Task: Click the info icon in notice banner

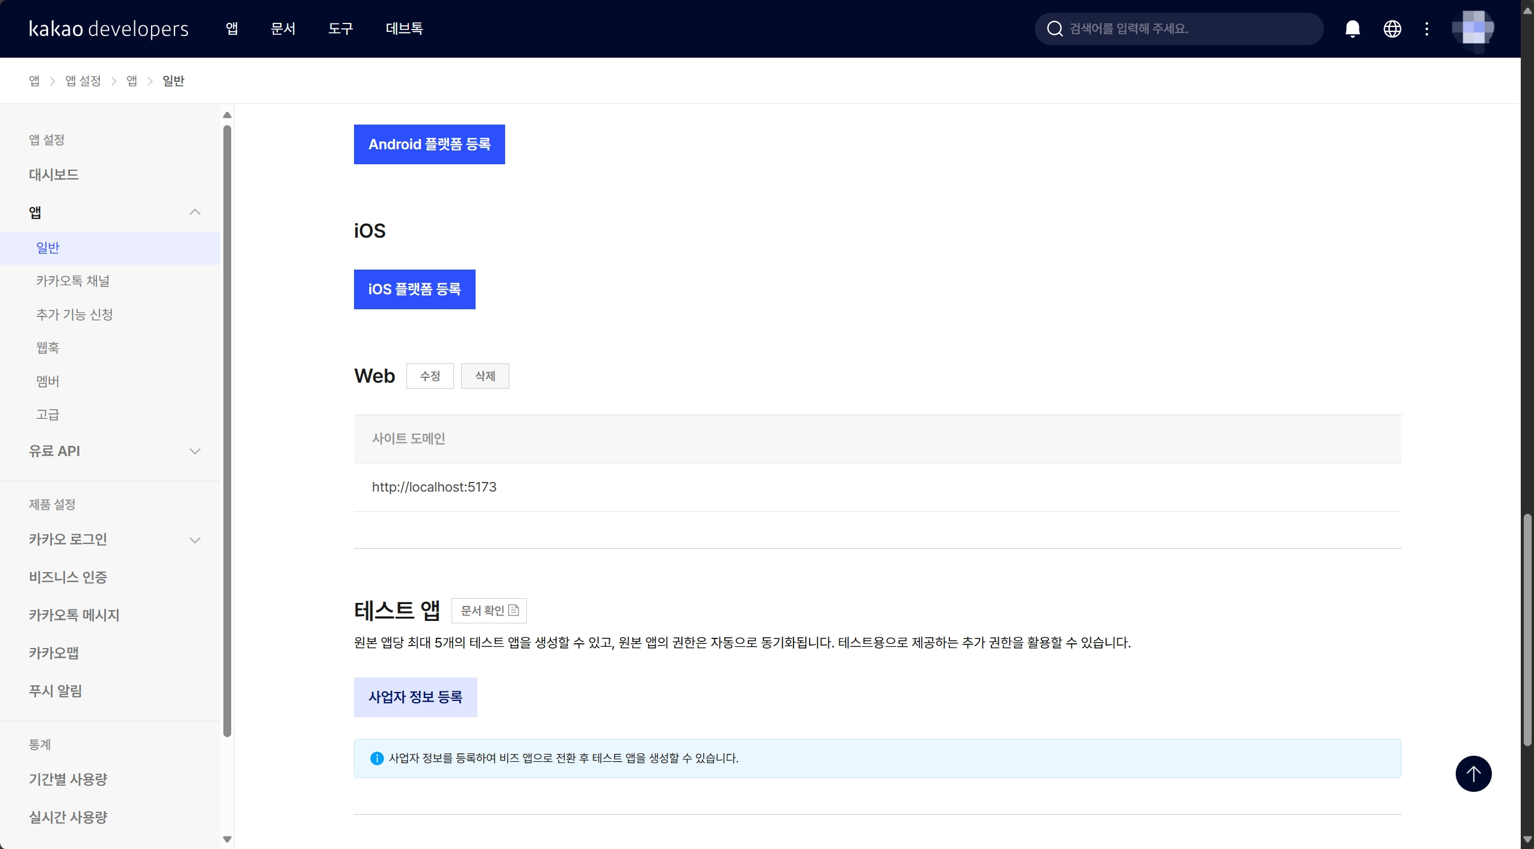Action: tap(377, 758)
